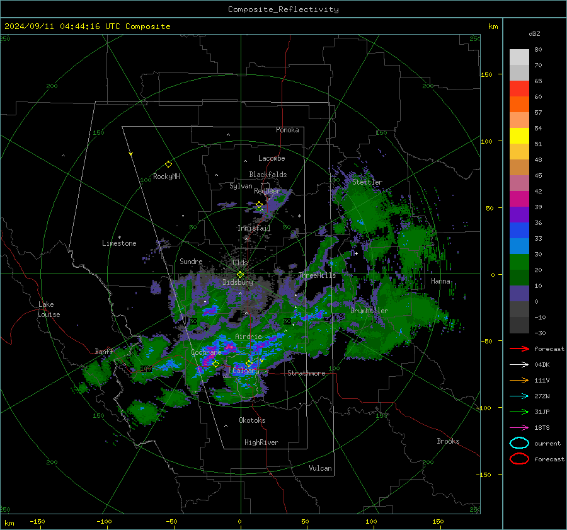Click the Innisfail label
567x530 pixels.
coord(254,228)
